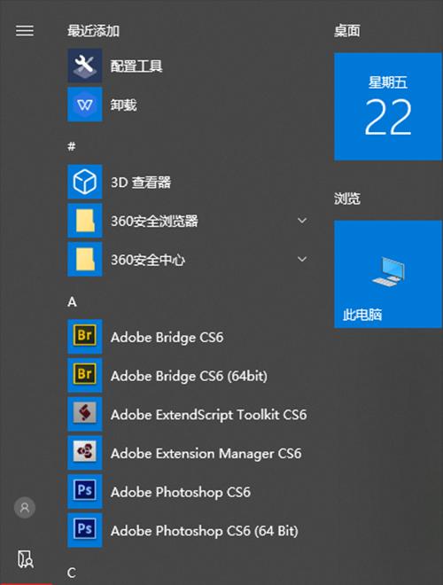Launch Adobe Photoshop CS6 Ps icon
443x585 pixels.
click(x=85, y=491)
